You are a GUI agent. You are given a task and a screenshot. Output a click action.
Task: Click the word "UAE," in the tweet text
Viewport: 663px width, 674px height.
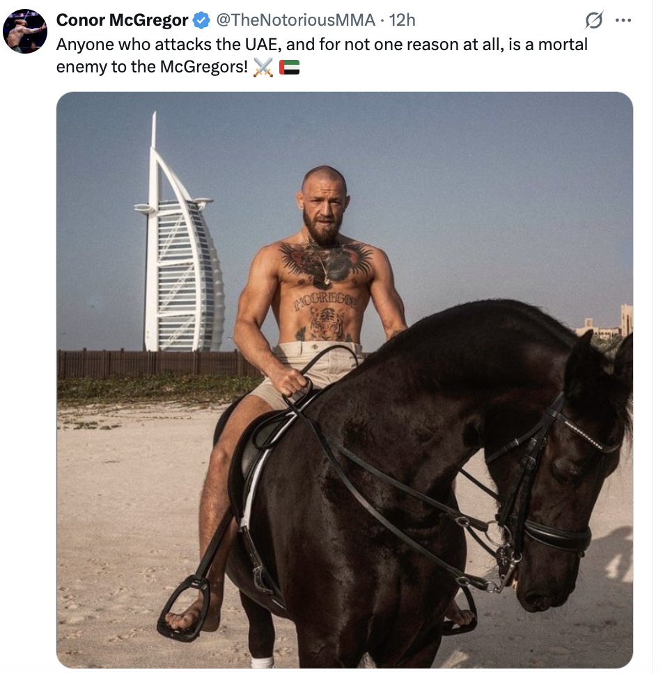click(x=263, y=45)
